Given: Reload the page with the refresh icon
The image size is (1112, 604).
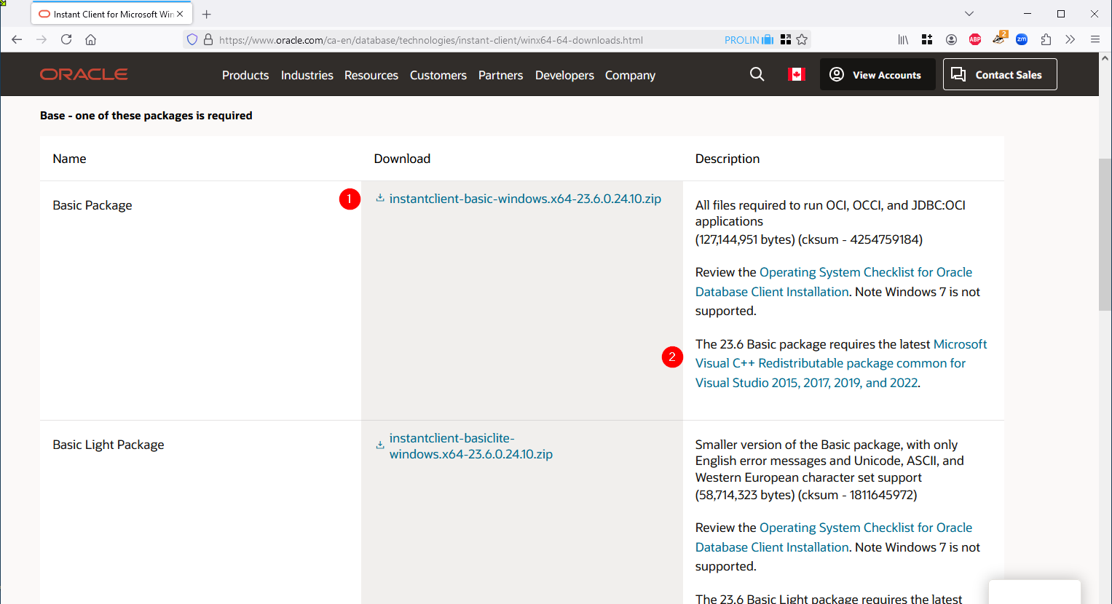Looking at the screenshot, I should click(x=66, y=39).
